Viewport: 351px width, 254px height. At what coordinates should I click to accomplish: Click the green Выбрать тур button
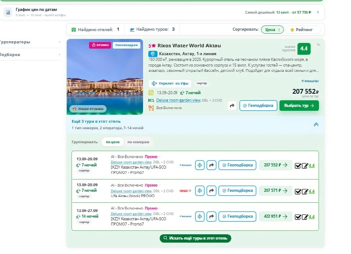coord(299,106)
